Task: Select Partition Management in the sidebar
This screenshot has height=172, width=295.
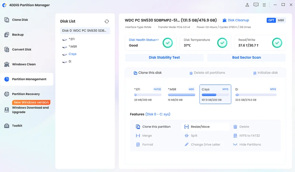Action: point(27,79)
